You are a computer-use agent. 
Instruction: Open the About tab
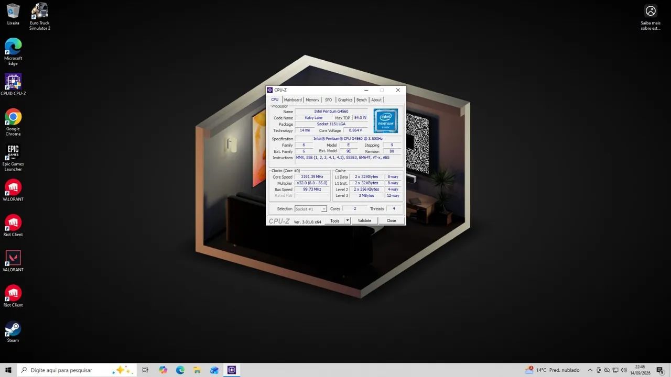coord(376,100)
